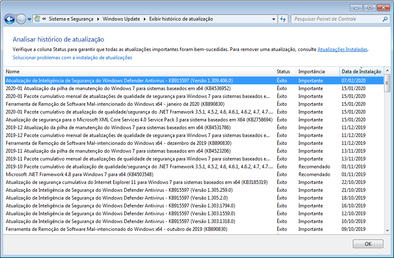The image size is (394, 258).
Task: Select Microsoft .NET Framework 4.8 KB4503548 row
Action: pyautogui.click(x=194, y=174)
